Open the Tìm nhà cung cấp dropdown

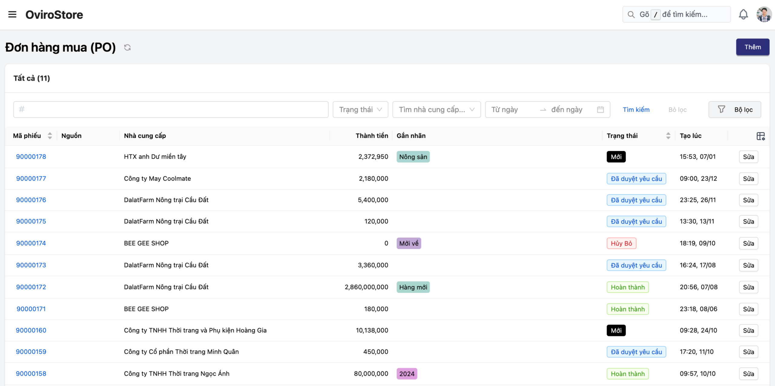coord(436,110)
